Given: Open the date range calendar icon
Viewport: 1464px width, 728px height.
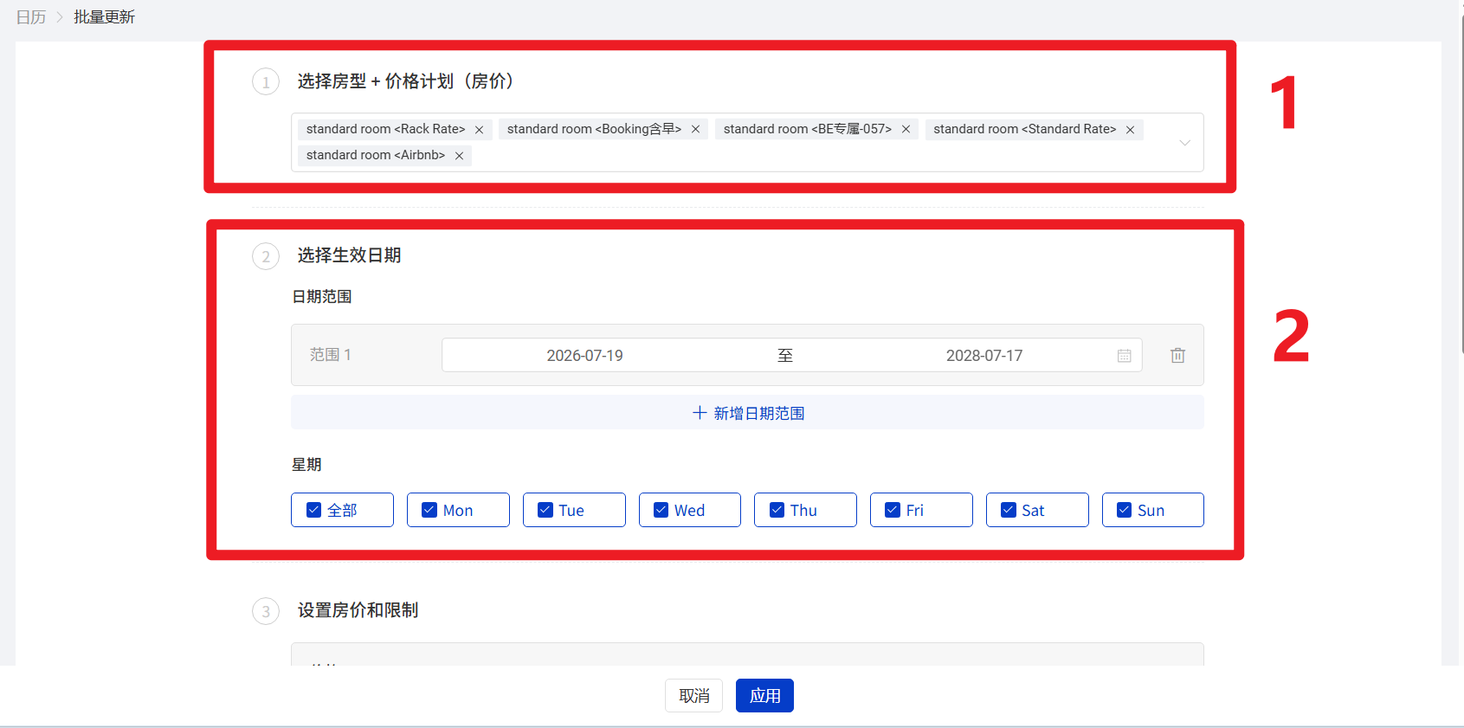Looking at the screenshot, I should tap(1125, 356).
